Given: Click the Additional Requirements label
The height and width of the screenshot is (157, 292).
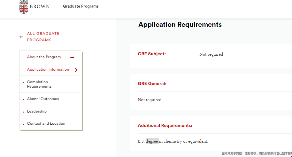Looking at the screenshot, I should (165, 126).
